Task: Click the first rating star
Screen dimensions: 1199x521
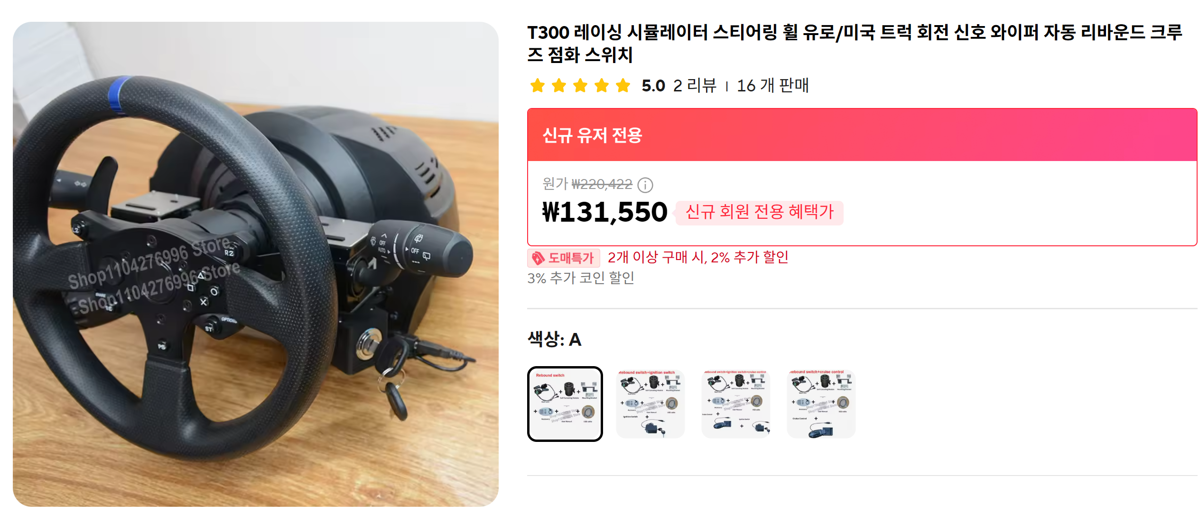Action: coord(538,86)
